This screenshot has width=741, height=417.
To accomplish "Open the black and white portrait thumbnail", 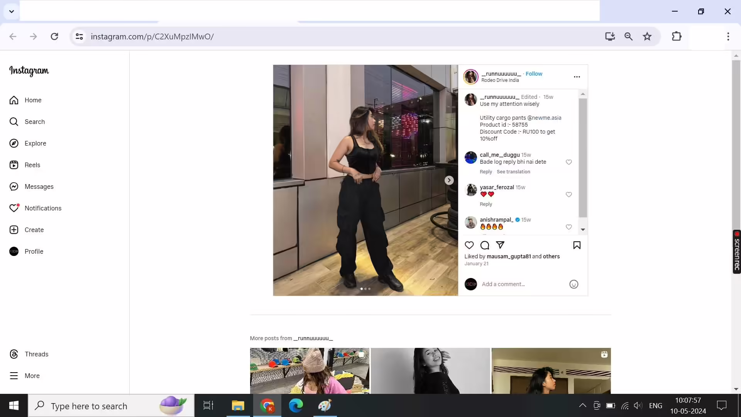I will click(x=430, y=371).
